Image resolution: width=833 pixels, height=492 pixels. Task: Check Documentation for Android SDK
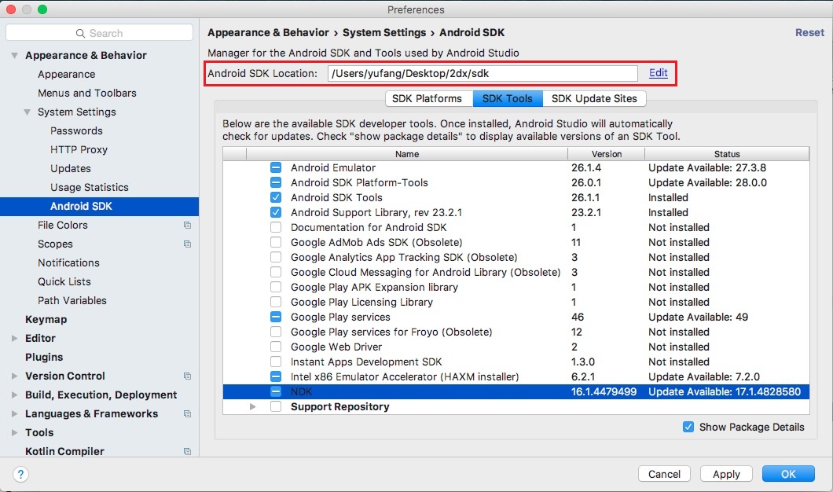[x=276, y=227]
